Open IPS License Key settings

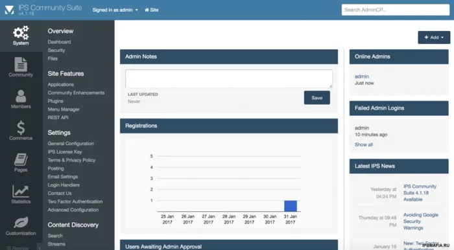[65, 152]
